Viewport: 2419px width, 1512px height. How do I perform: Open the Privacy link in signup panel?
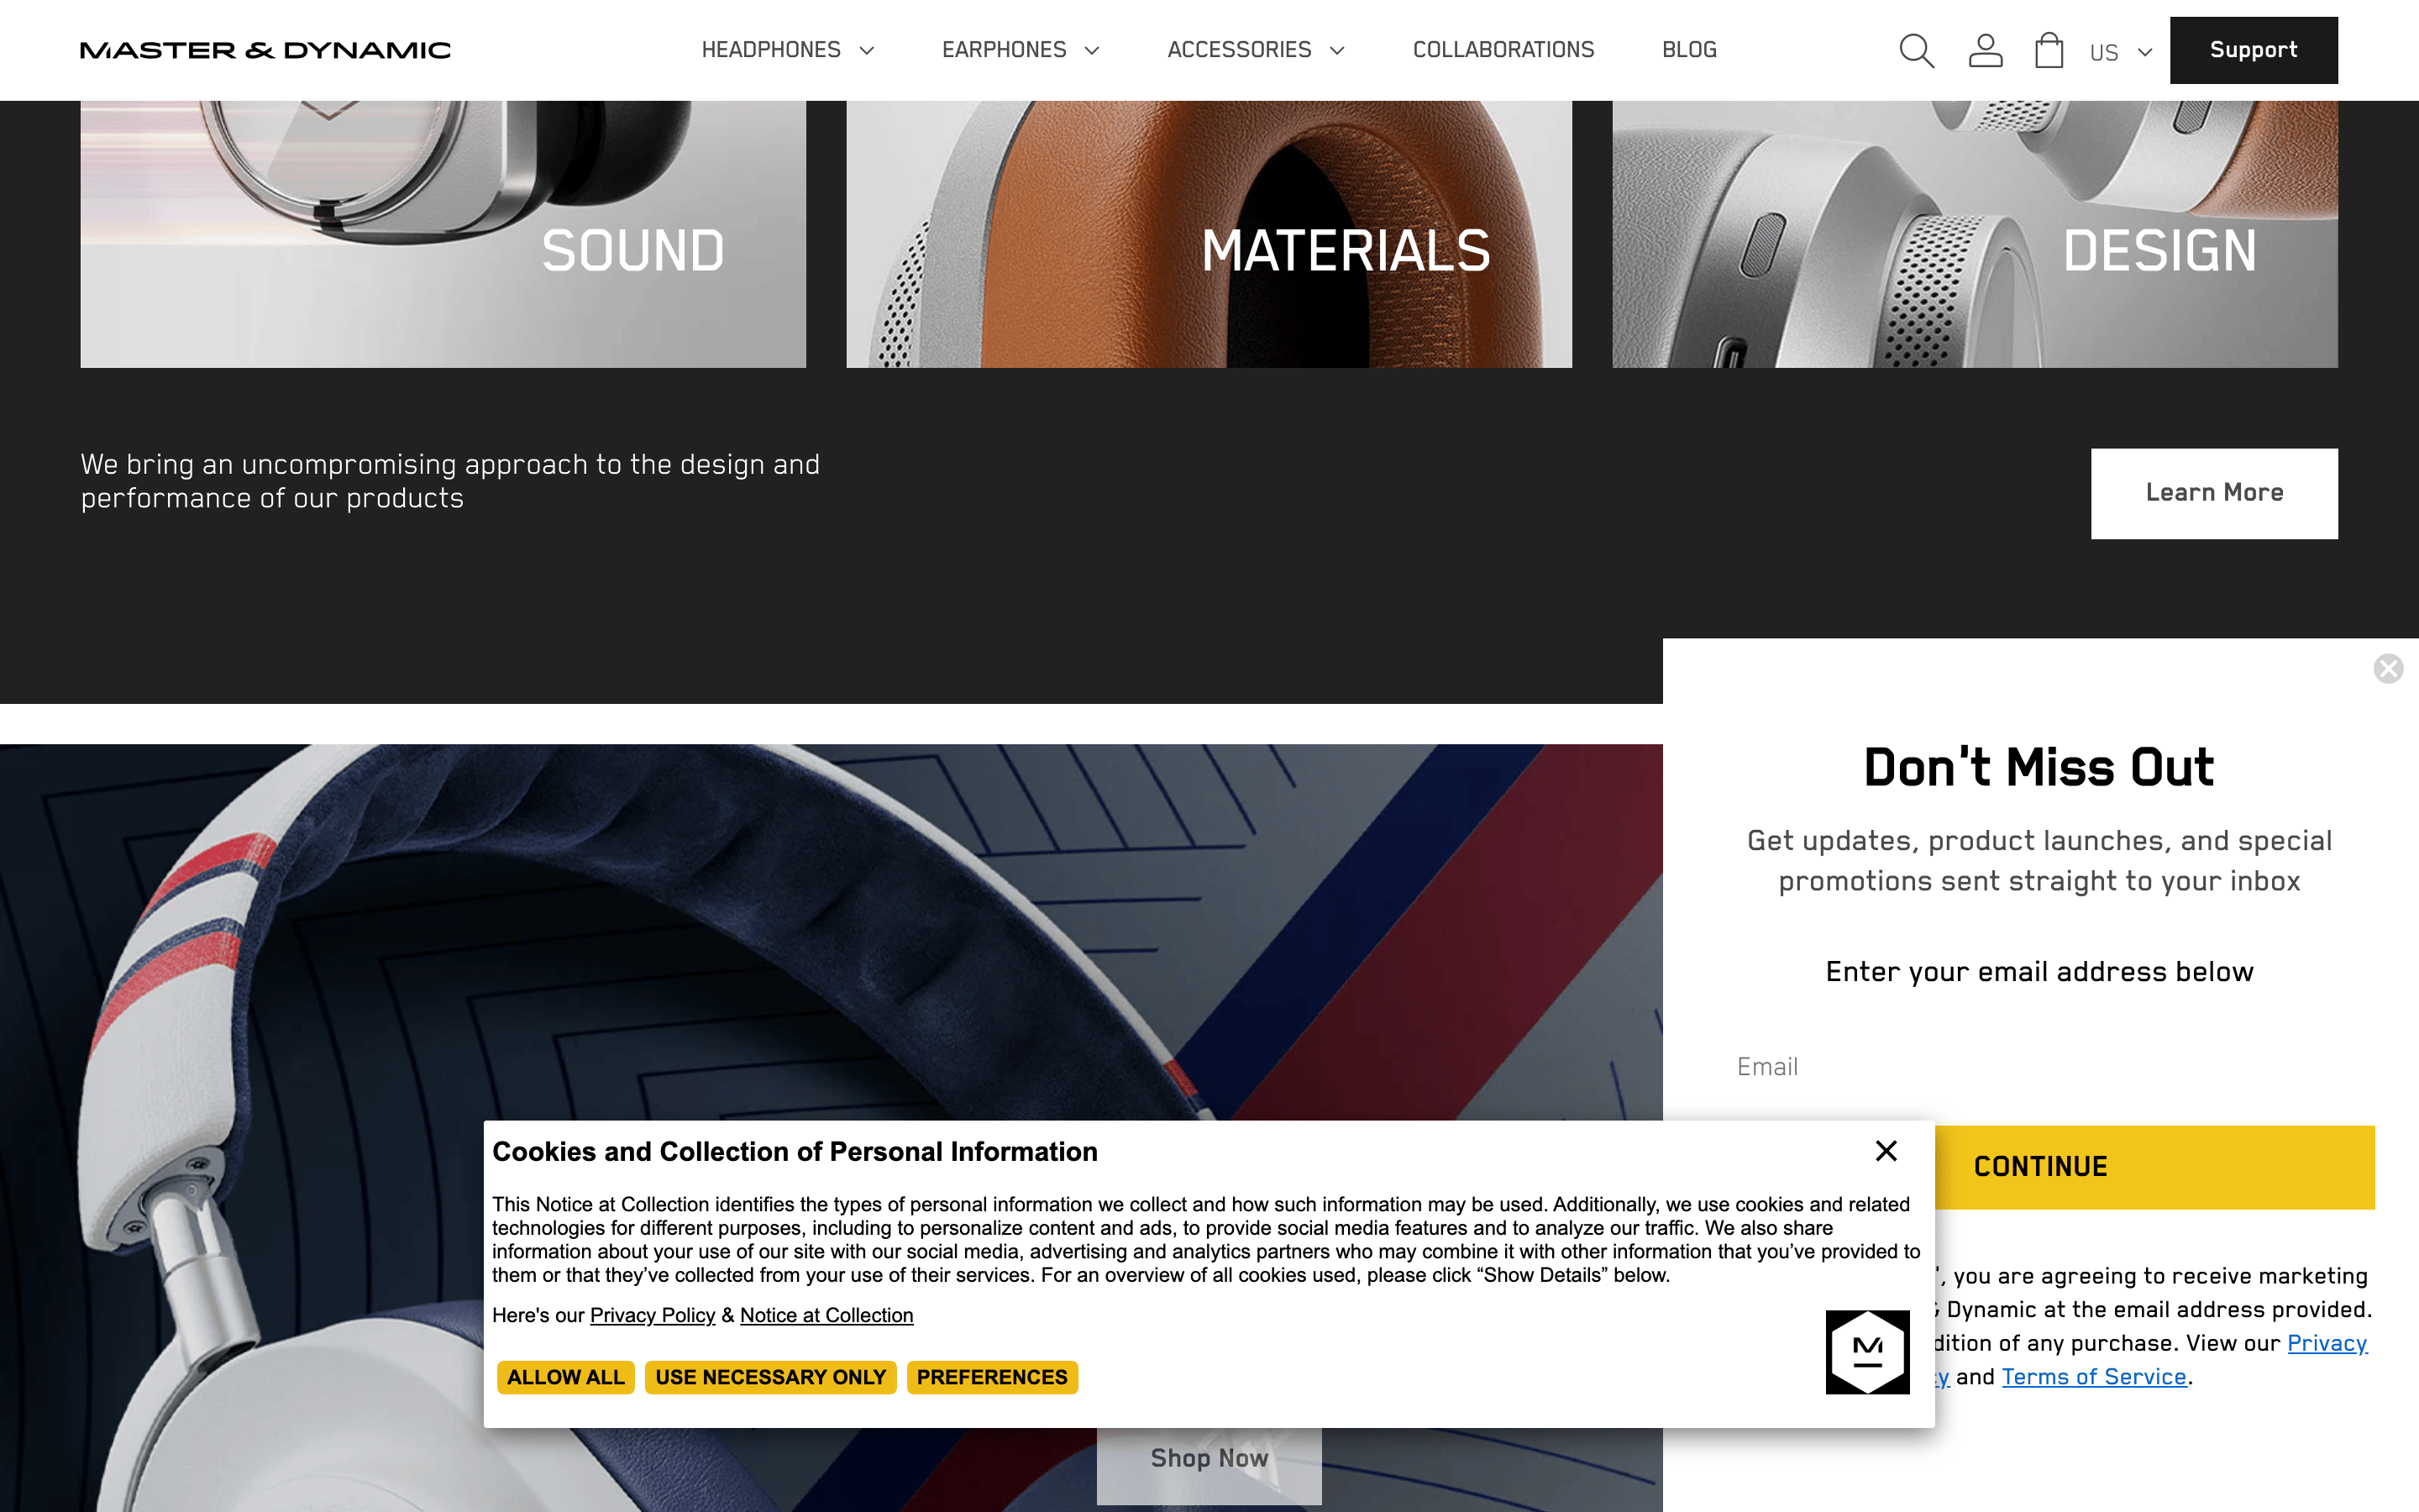[2327, 1343]
